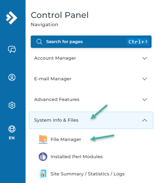This screenshot has height=183, width=155.
Task: Click the DirectAdmin double-arrow logo
Action: pyautogui.click(x=12, y=18)
